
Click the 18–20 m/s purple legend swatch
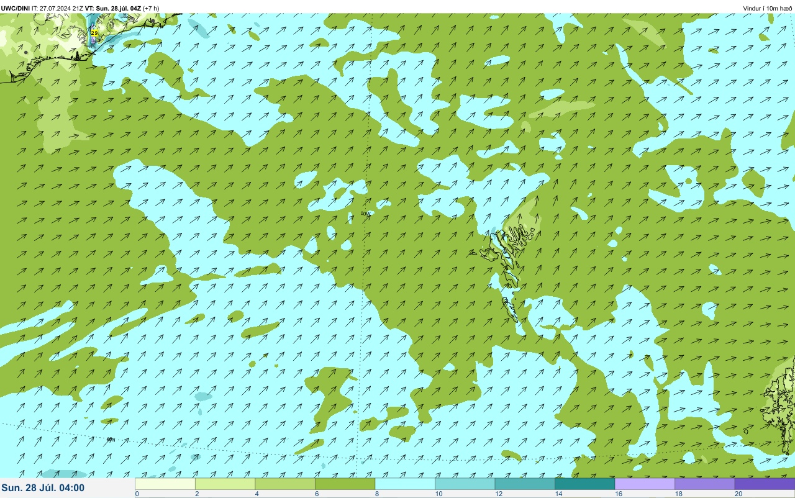coord(704,484)
